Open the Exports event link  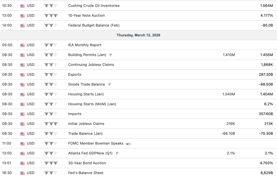point(75,75)
